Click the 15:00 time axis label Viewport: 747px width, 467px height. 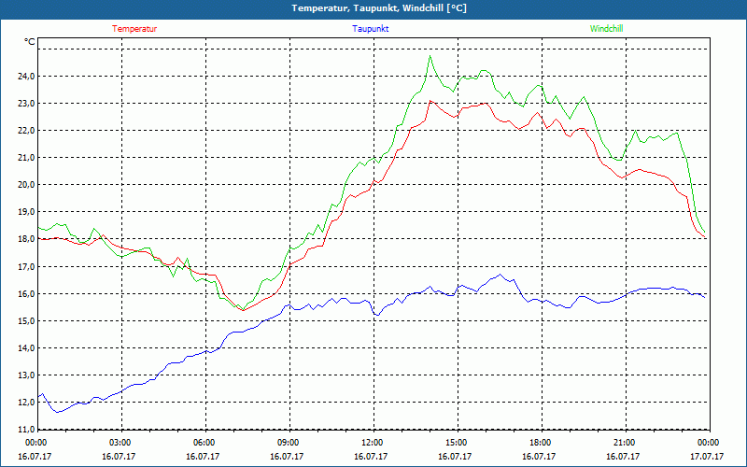click(456, 443)
